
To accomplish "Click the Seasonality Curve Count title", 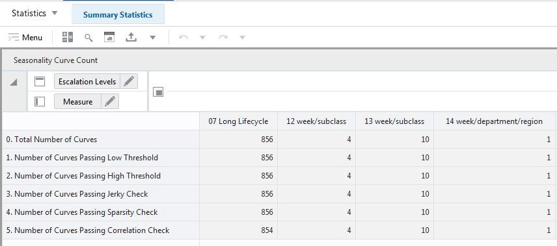I will pos(56,60).
